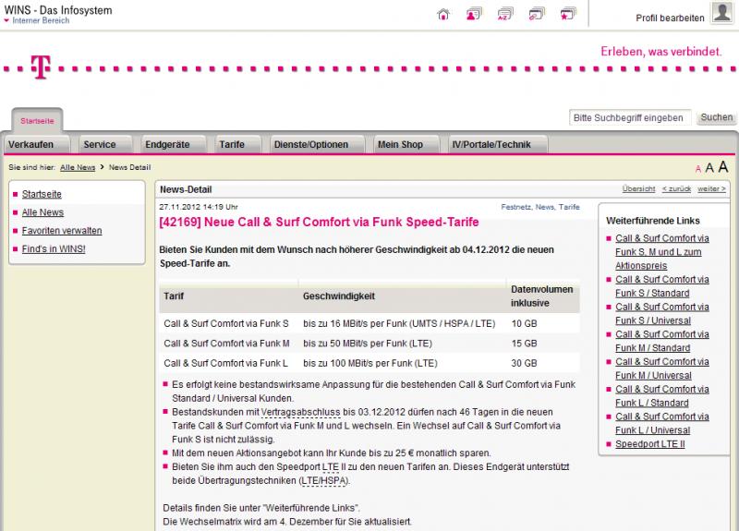Click table cell 'Call & Surf Comfort via Funk S'

click(226, 324)
